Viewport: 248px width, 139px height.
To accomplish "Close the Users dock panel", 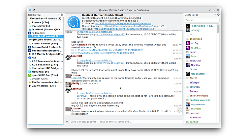I will pyautogui.click(x=218, y=15).
